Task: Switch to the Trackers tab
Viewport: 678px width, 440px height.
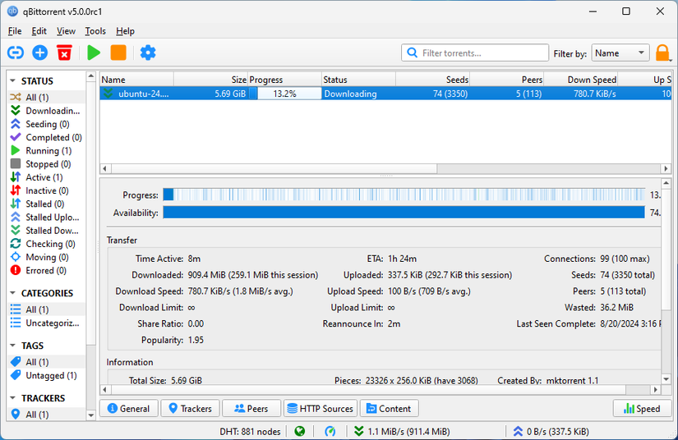Action: [191, 409]
